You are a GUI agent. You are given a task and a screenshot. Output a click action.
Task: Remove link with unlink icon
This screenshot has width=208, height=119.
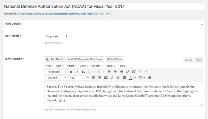[134, 72]
